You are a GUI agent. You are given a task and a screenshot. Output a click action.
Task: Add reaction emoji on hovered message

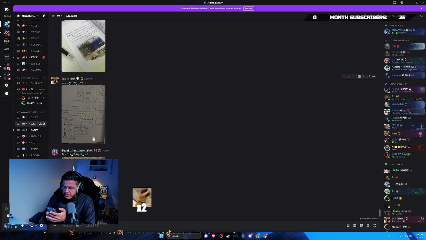[x=359, y=76]
